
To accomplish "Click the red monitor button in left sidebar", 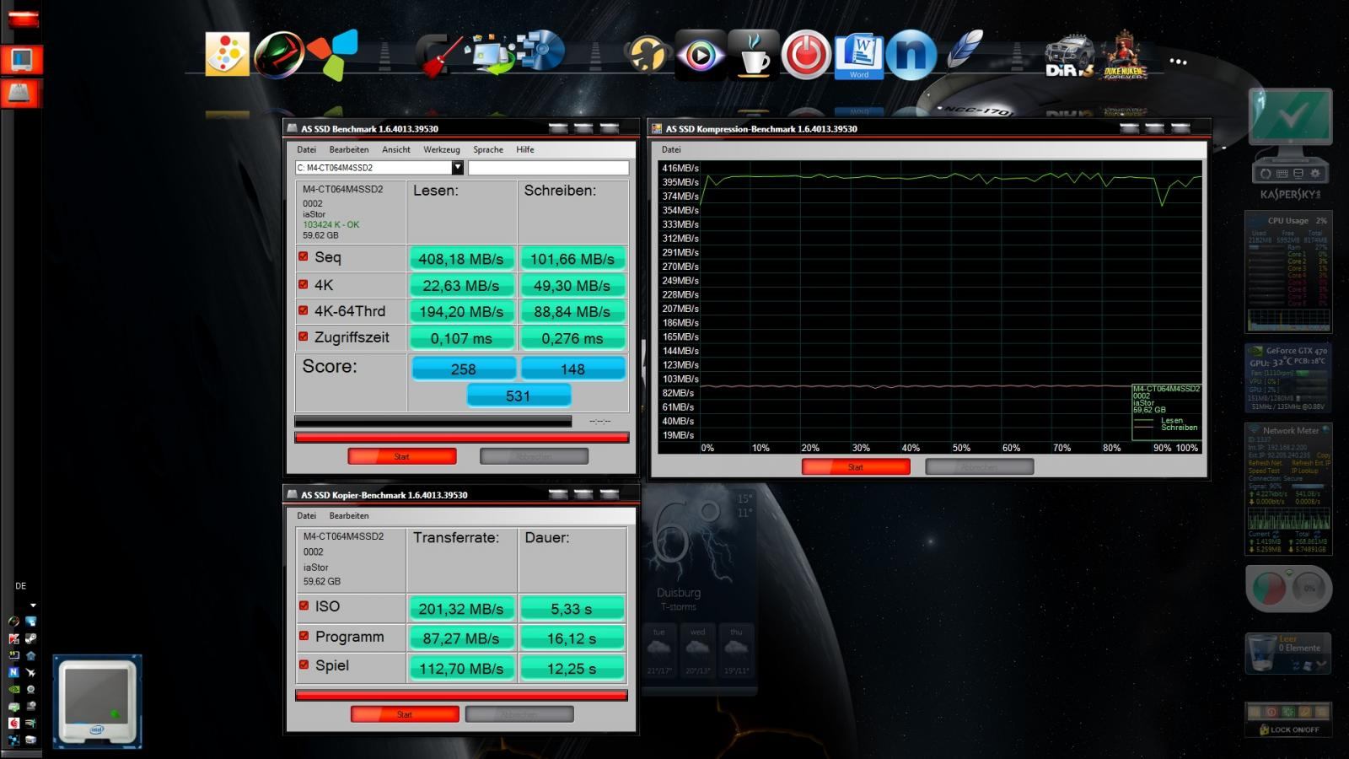I will (21, 60).
